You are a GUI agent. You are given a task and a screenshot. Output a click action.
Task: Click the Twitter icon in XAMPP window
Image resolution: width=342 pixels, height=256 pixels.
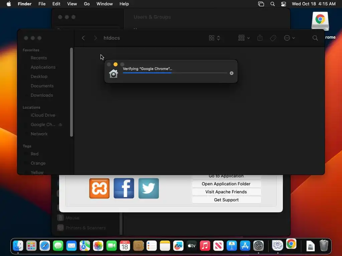(149, 188)
